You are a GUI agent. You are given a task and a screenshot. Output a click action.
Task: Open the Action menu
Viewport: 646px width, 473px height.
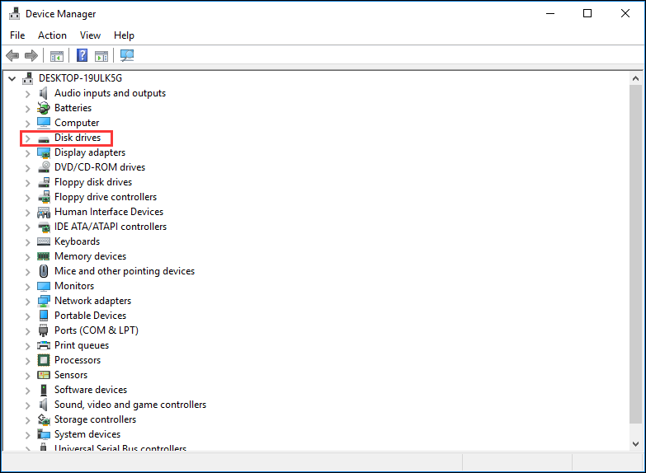52,35
